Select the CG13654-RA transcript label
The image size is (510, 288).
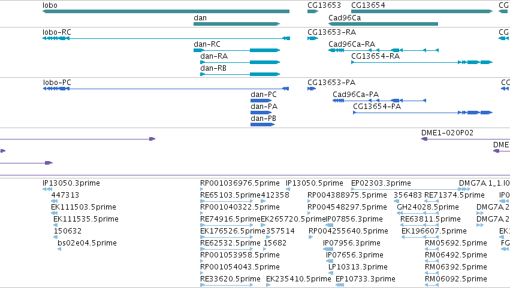click(x=376, y=56)
